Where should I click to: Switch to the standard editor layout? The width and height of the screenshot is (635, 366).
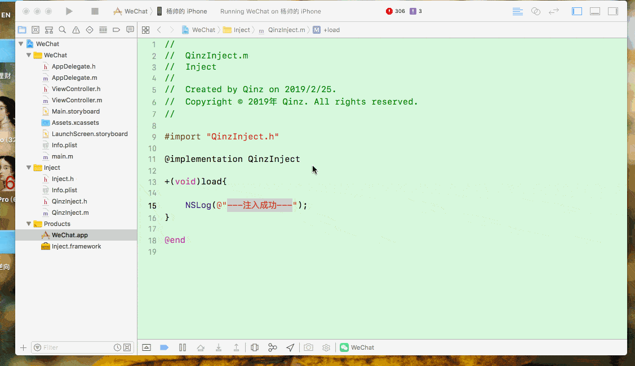[x=518, y=11]
